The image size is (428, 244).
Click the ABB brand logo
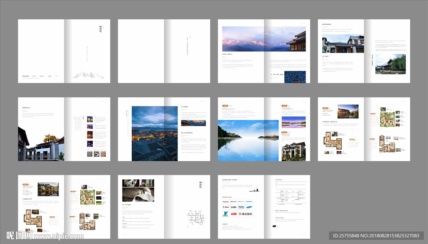coord(234,214)
